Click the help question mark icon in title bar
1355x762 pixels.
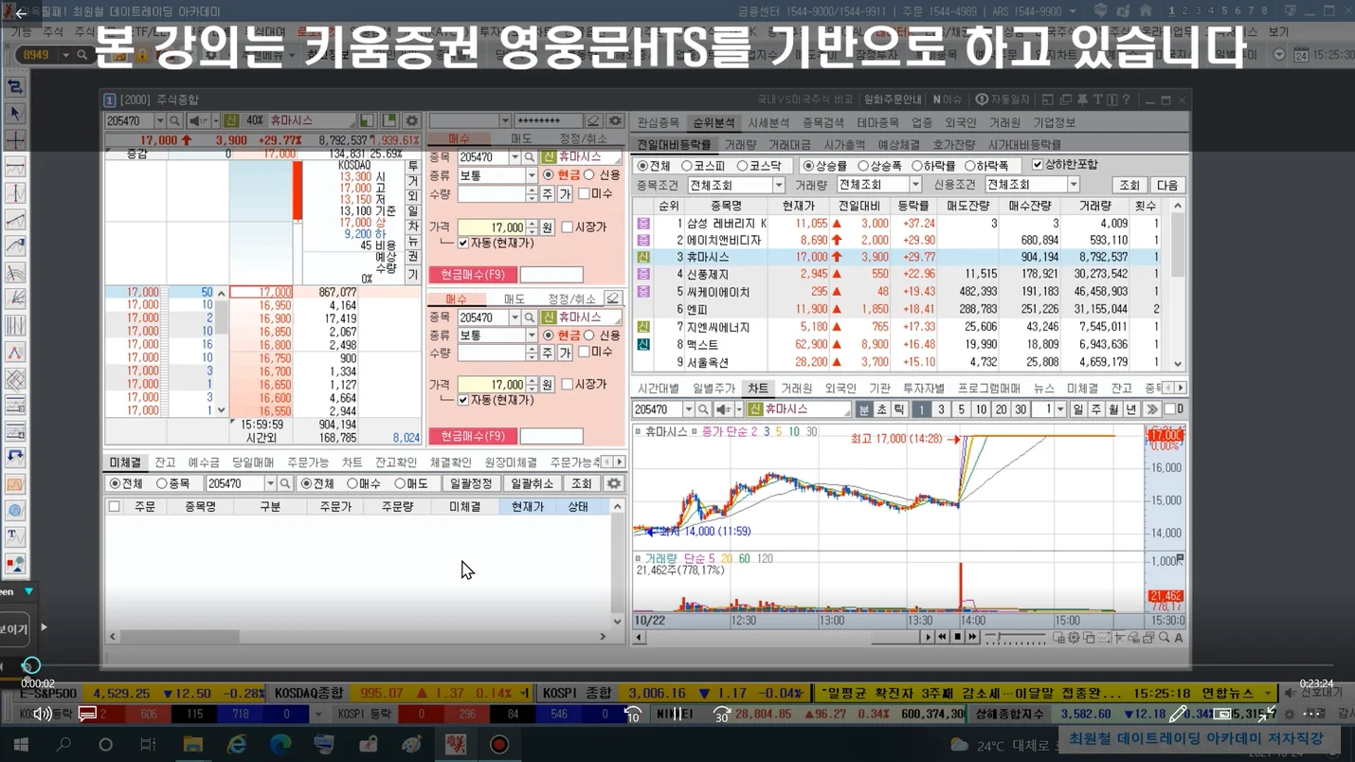(x=1126, y=100)
